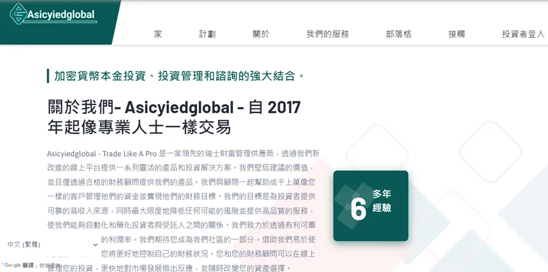The image size is (548, 272).
Task: Open 我們的服務 (Our Services) menu
Action: [x=328, y=34]
